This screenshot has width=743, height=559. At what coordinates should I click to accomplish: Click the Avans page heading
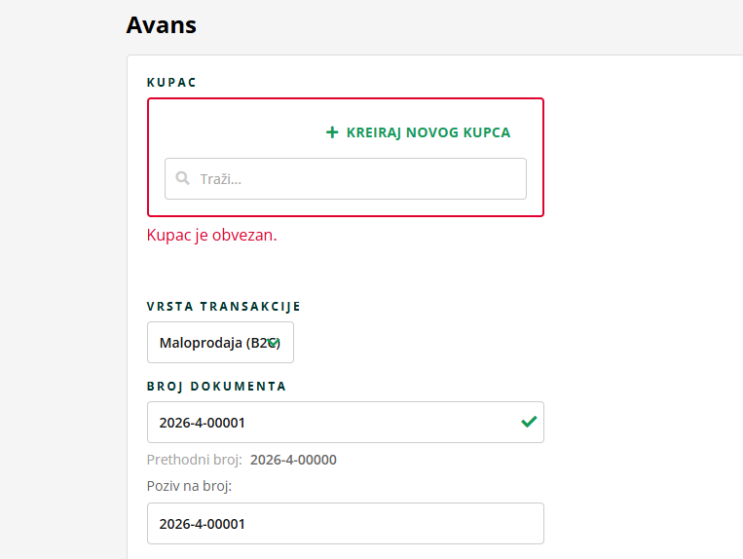point(162,25)
